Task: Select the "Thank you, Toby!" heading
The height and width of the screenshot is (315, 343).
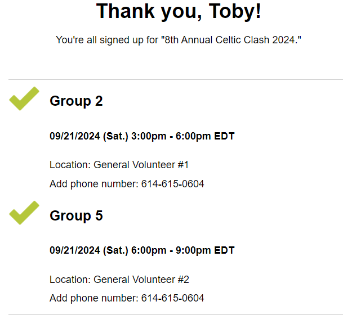Action: click(179, 12)
